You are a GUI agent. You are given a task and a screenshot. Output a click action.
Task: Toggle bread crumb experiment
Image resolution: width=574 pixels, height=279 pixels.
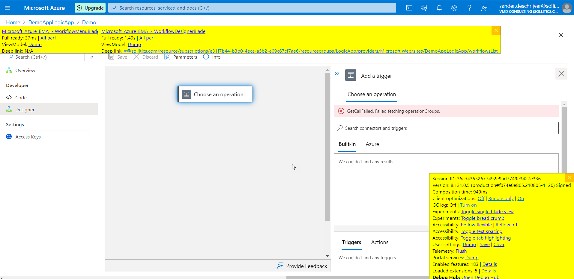coord(483,218)
